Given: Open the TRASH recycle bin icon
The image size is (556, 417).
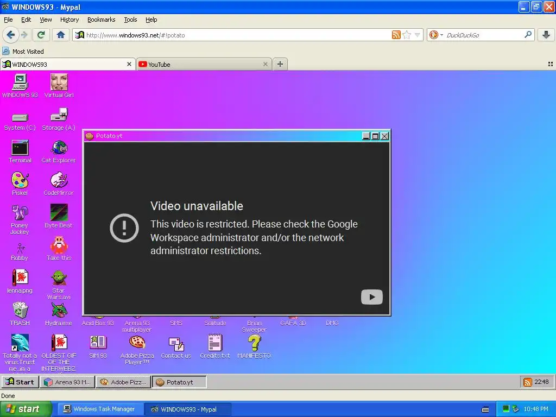Looking at the screenshot, I should [20, 314].
